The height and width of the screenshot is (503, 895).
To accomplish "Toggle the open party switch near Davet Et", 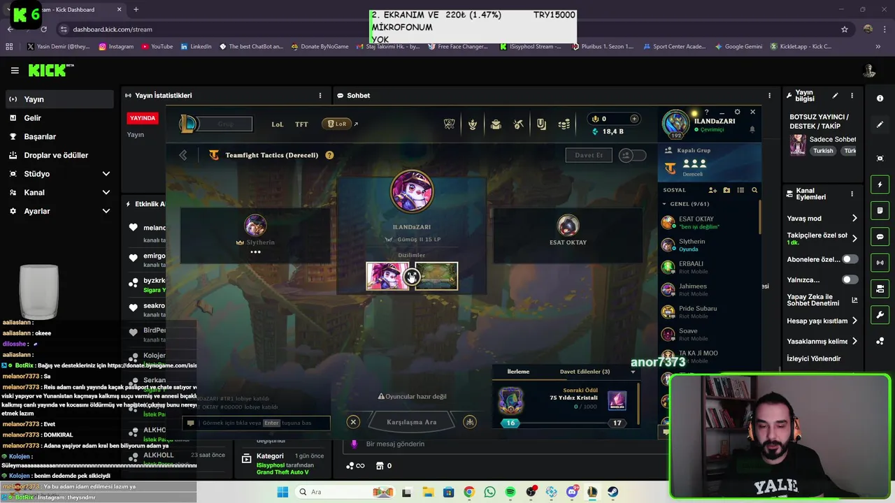I will click(633, 155).
